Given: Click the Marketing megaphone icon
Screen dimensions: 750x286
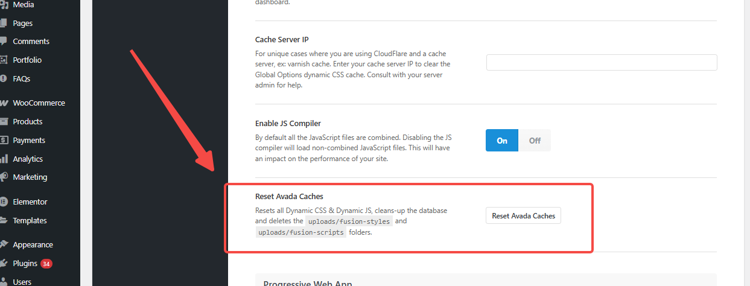Looking at the screenshot, I should click(x=4, y=177).
